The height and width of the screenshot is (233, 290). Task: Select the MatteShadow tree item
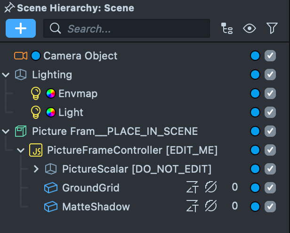coord(96,207)
